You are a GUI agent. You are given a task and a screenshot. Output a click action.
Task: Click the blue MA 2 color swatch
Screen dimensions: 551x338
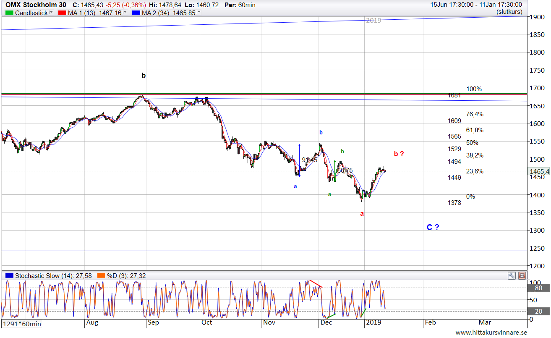(x=136, y=13)
